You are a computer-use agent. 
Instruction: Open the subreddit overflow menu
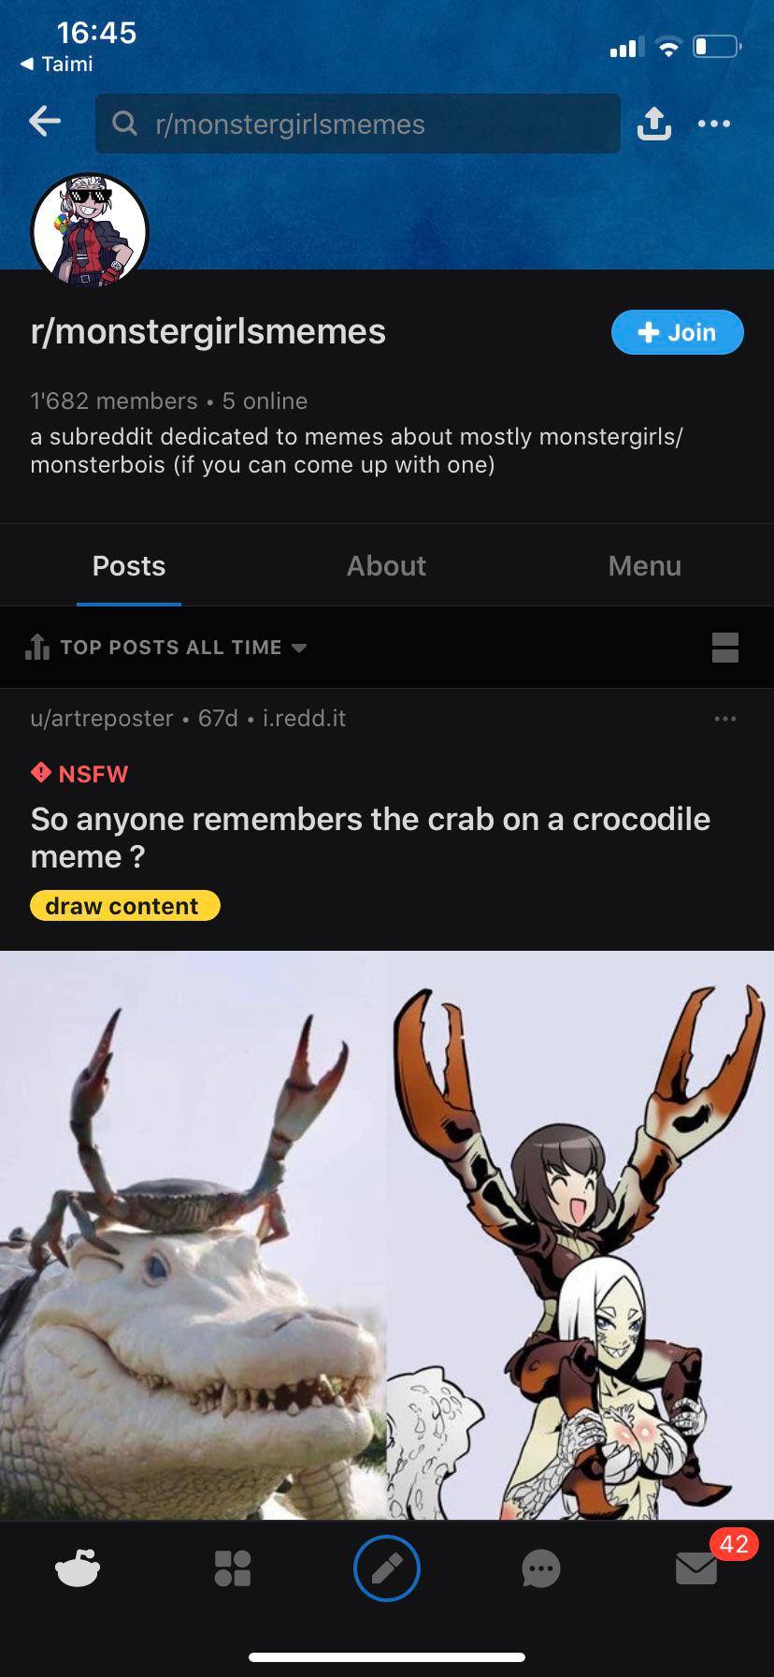tap(714, 123)
